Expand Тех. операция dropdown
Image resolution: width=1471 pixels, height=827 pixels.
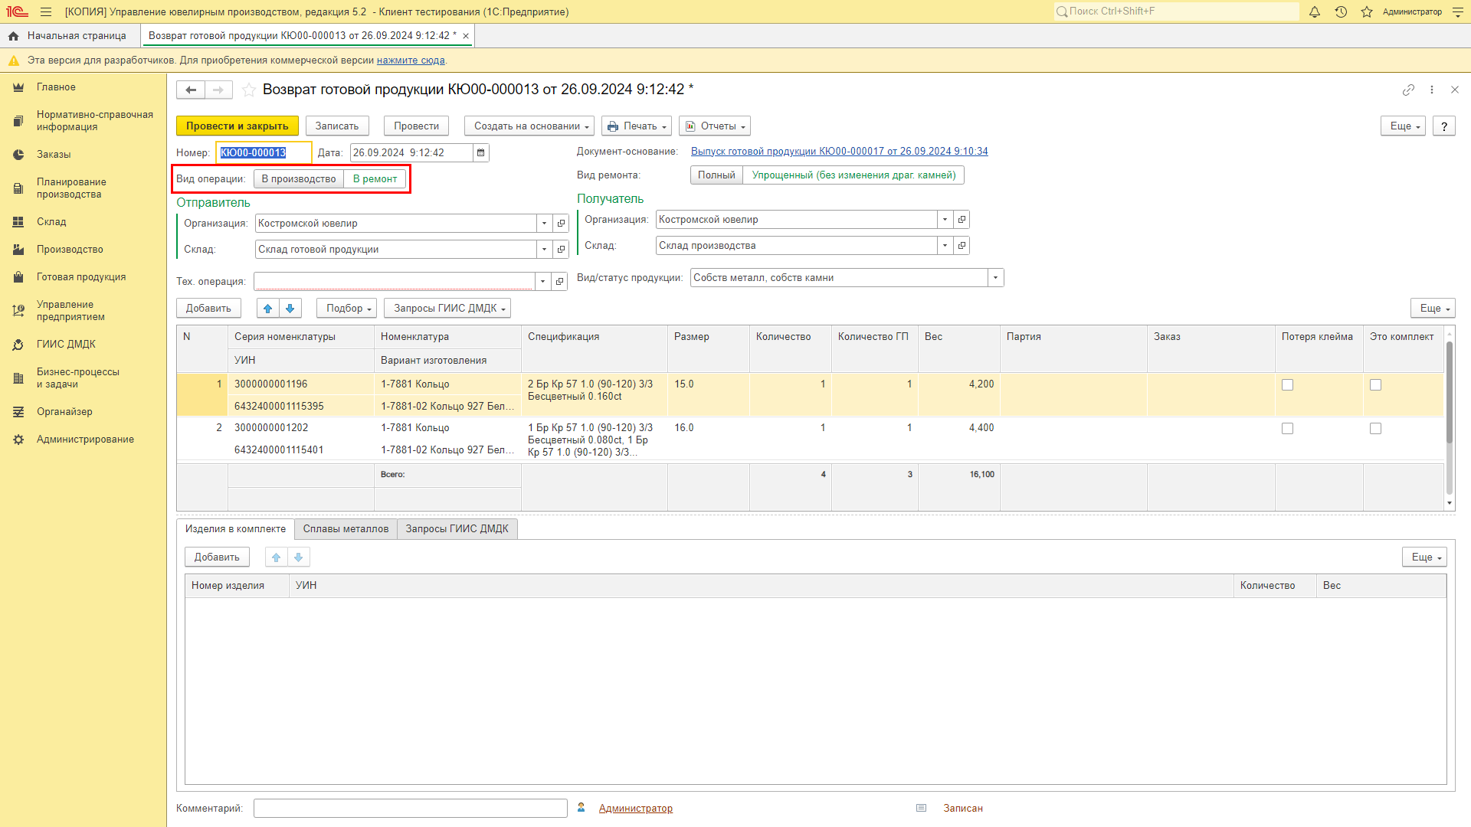pyautogui.click(x=543, y=282)
